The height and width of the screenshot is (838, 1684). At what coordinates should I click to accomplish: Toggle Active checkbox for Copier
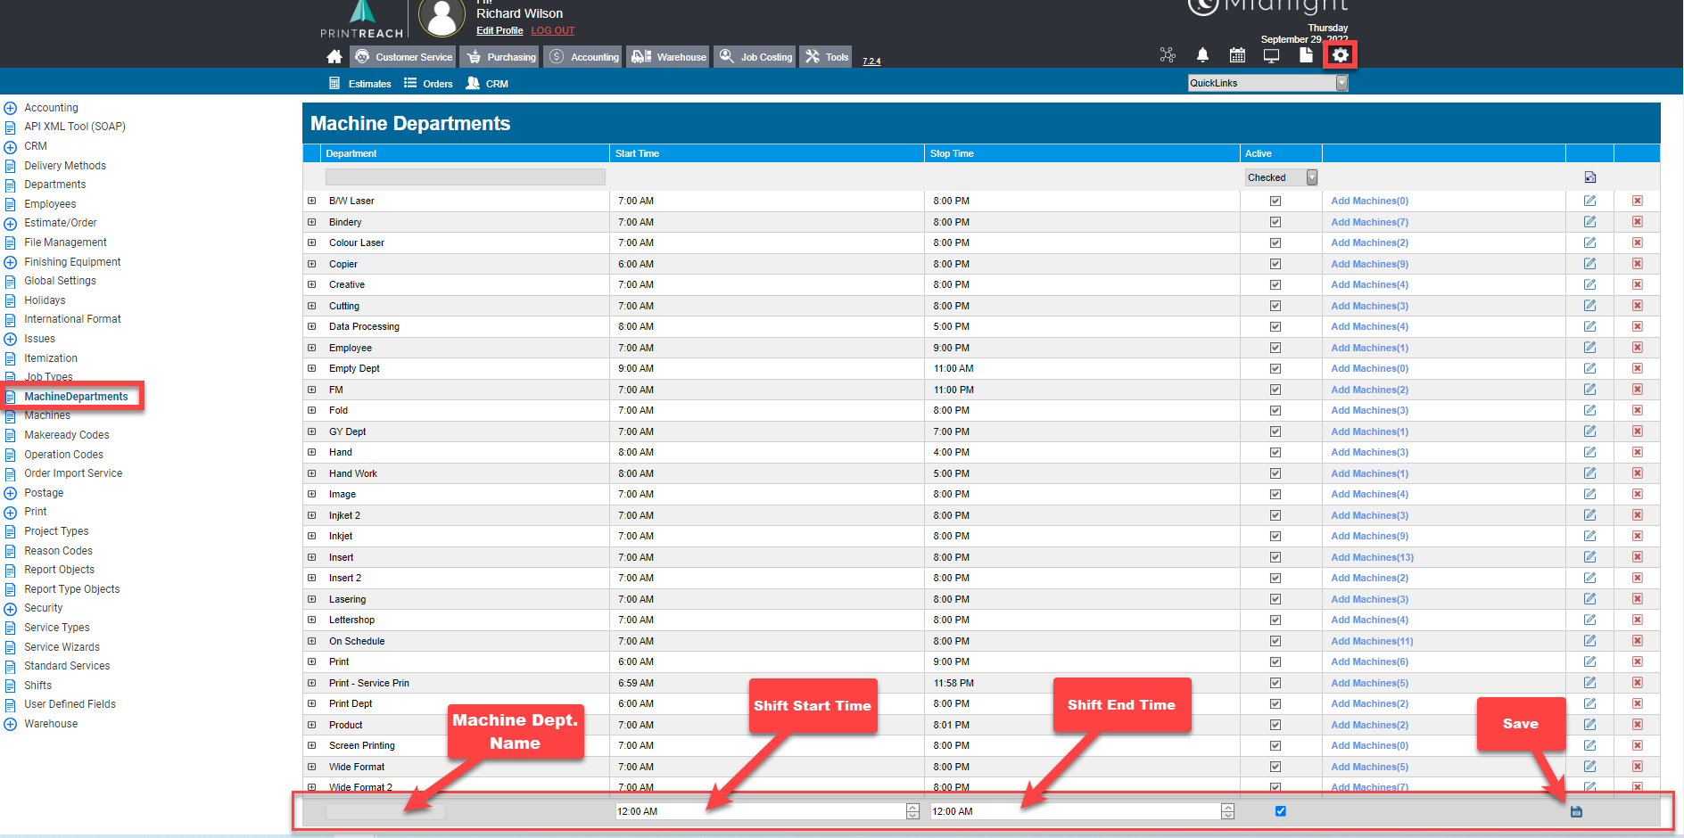[1275, 264]
